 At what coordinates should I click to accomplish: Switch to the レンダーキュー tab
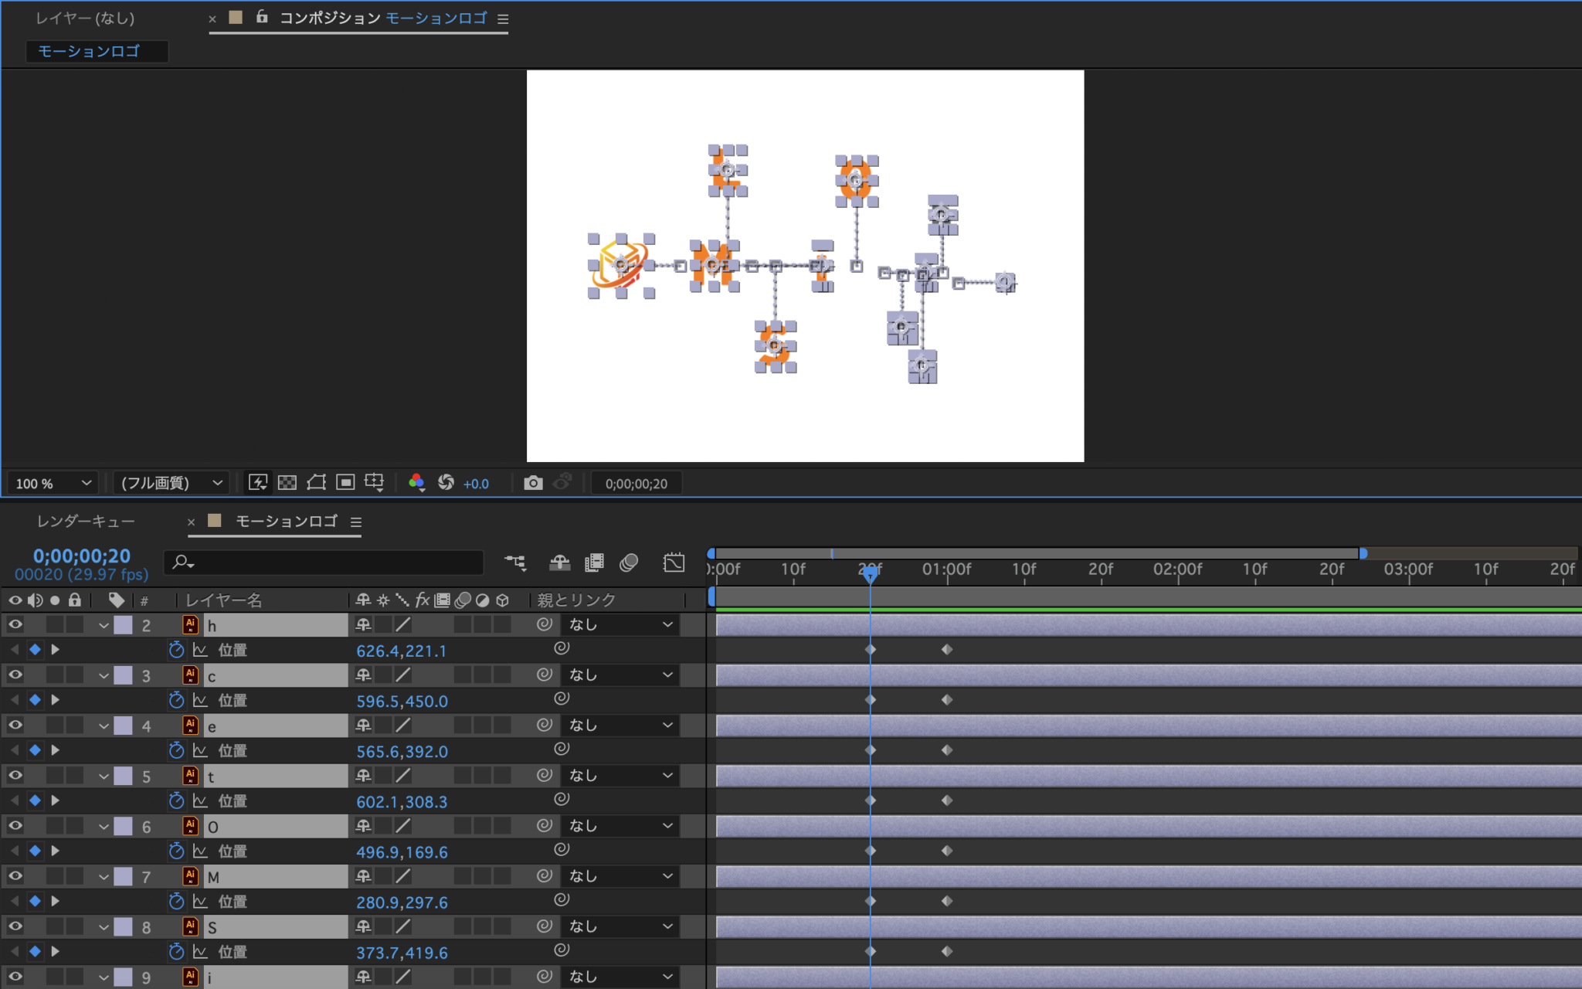(86, 522)
